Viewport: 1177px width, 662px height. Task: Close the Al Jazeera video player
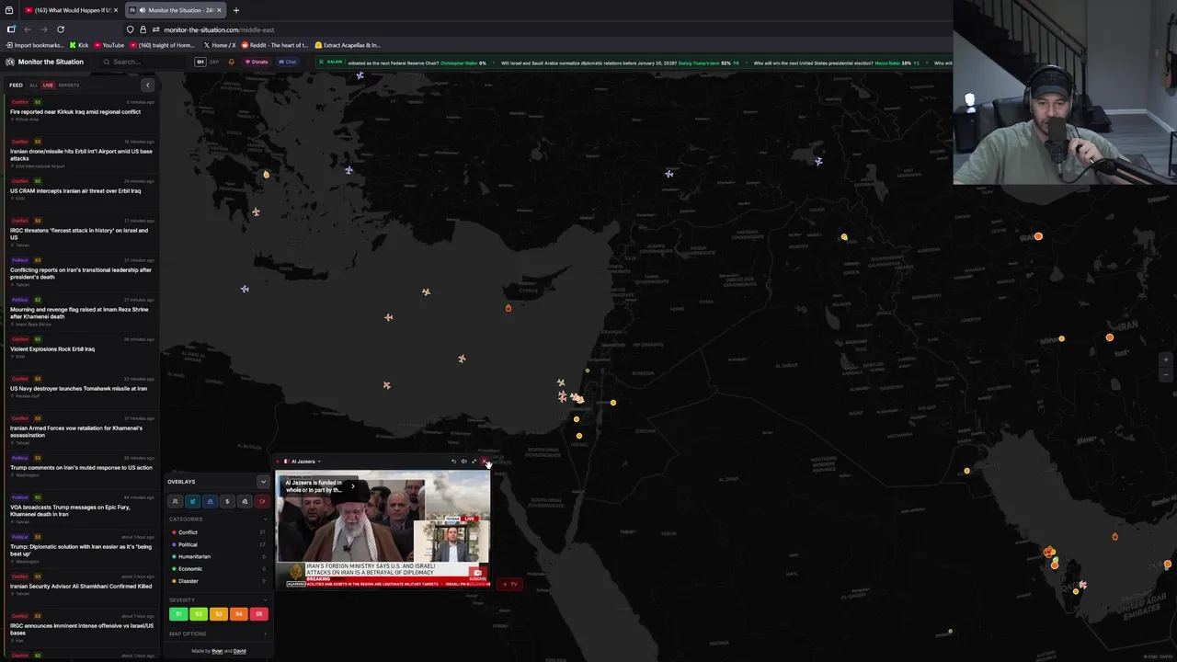[x=485, y=462]
